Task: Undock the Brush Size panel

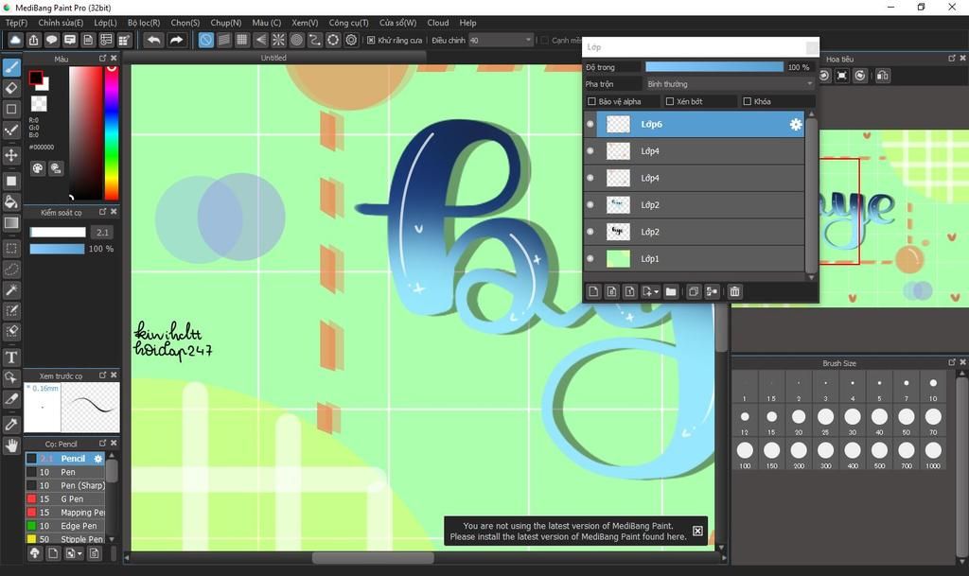Action: (952, 362)
